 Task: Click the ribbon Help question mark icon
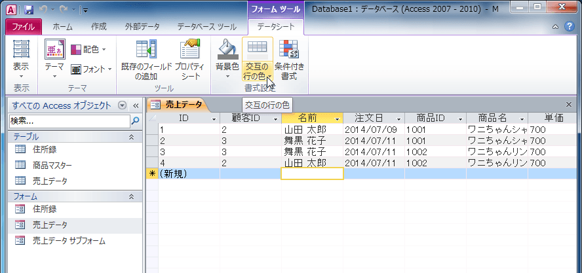pos(569,26)
